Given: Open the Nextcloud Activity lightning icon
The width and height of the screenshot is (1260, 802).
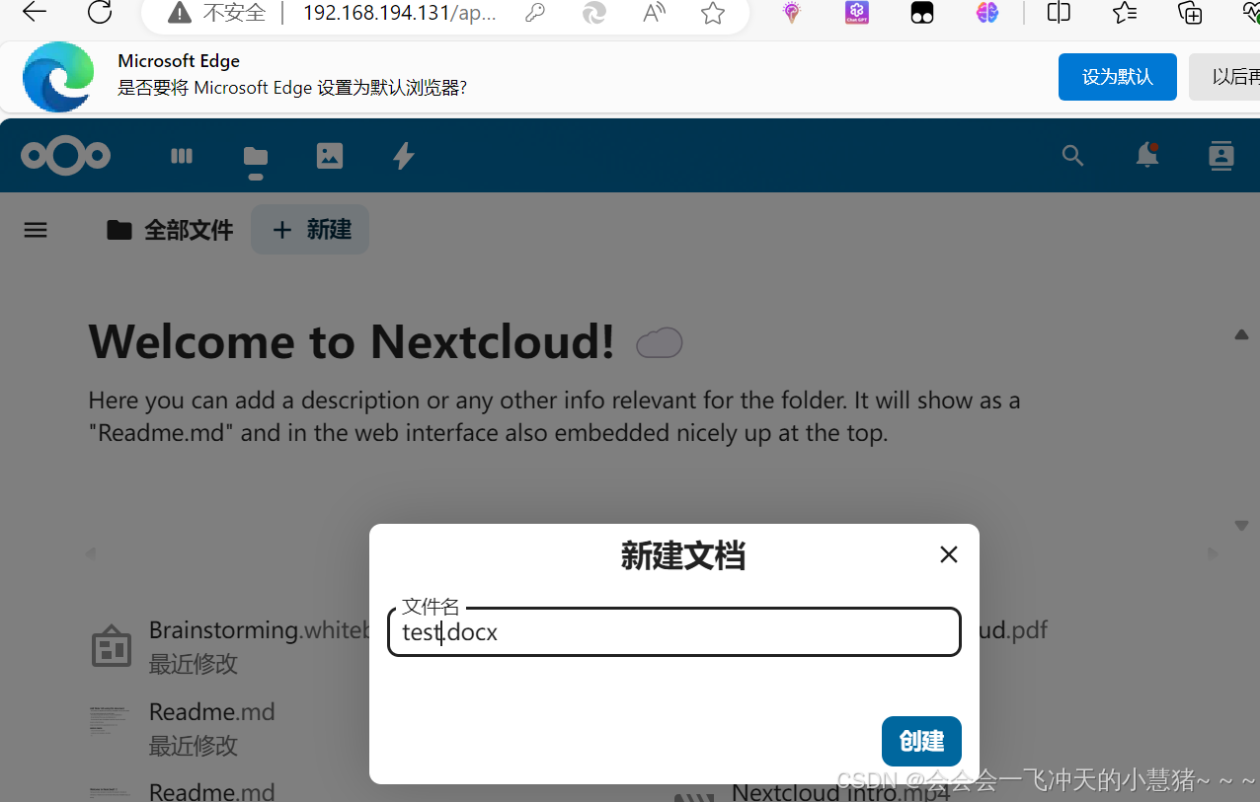Looking at the screenshot, I should (404, 156).
